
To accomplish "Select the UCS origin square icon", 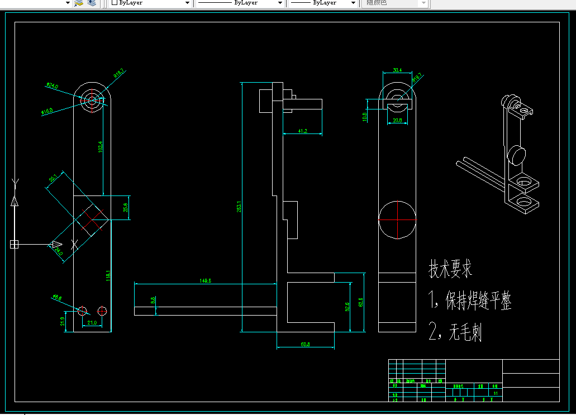I will point(14,244).
